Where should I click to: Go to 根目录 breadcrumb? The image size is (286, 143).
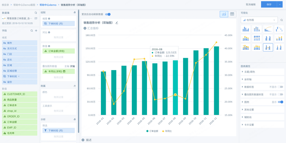pyautogui.click(x=5, y=5)
